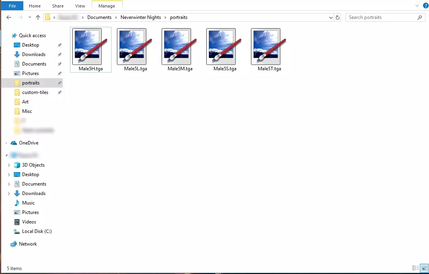429x274 pixels.
Task: Open the View ribbon tab
Action: [x=80, y=6]
